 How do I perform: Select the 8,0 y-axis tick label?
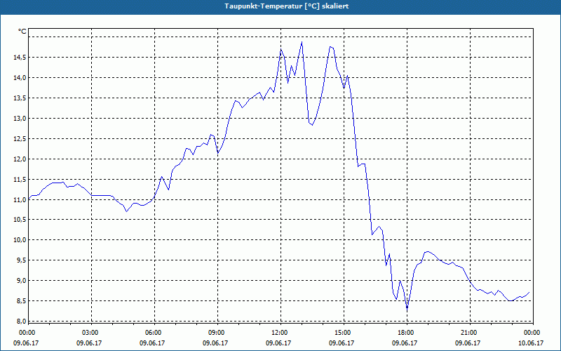(x=22, y=321)
